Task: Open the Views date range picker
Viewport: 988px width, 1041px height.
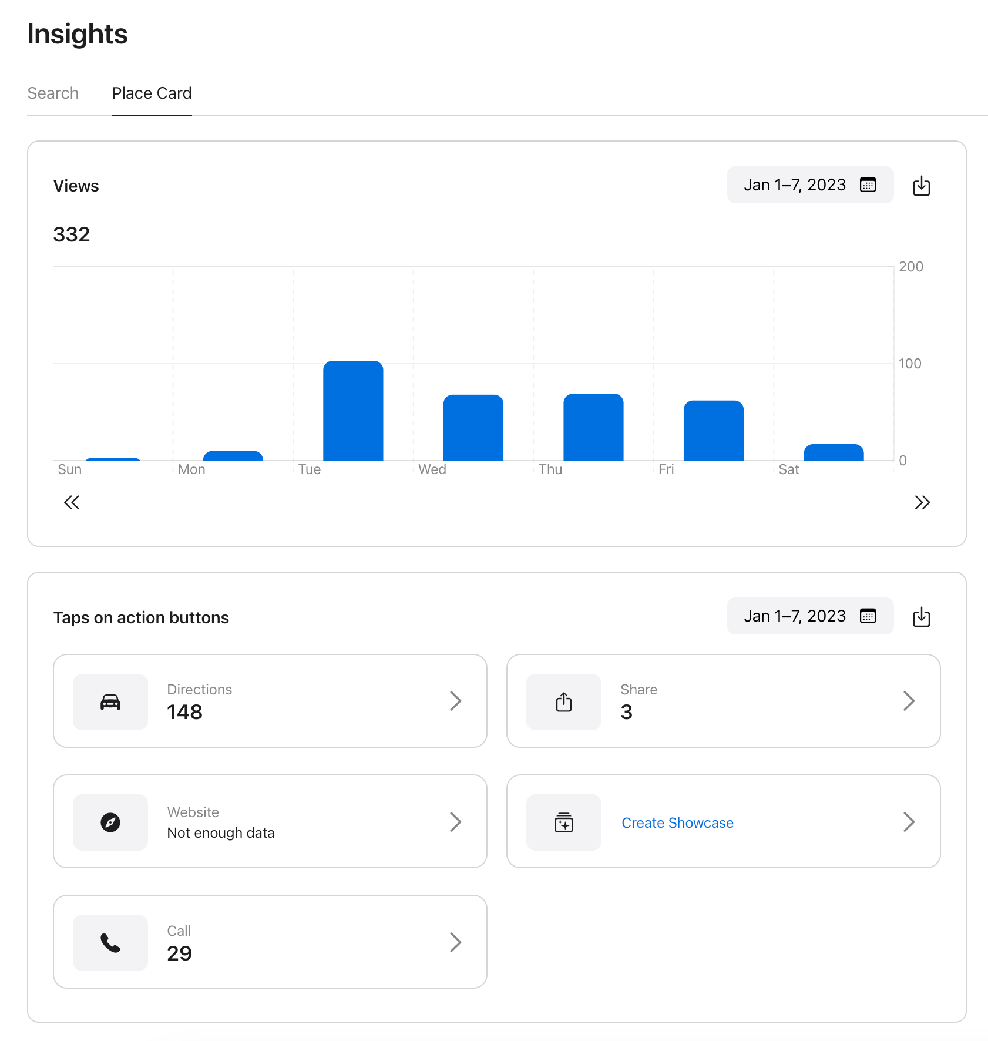Action: pos(809,185)
